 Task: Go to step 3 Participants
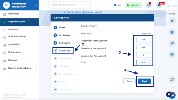(62, 43)
